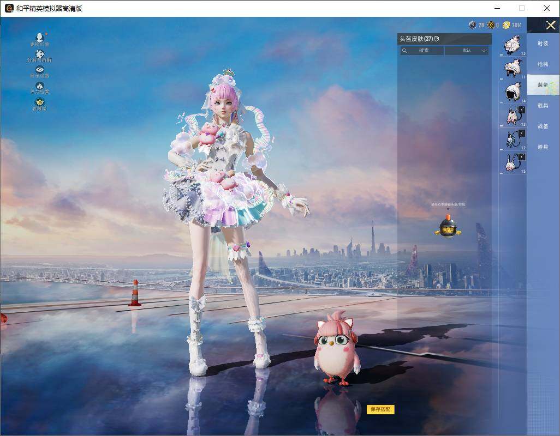Click the puzzle-piece 分解 icon
This screenshot has width=560, height=436.
(40, 53)
